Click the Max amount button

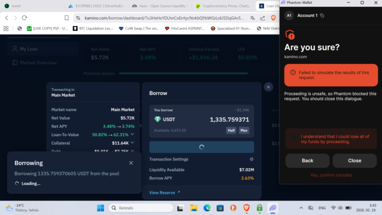[x=244, y=131]
